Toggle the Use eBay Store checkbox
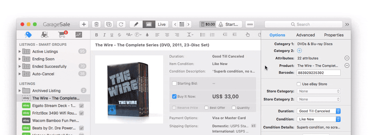 click(299, 84)
